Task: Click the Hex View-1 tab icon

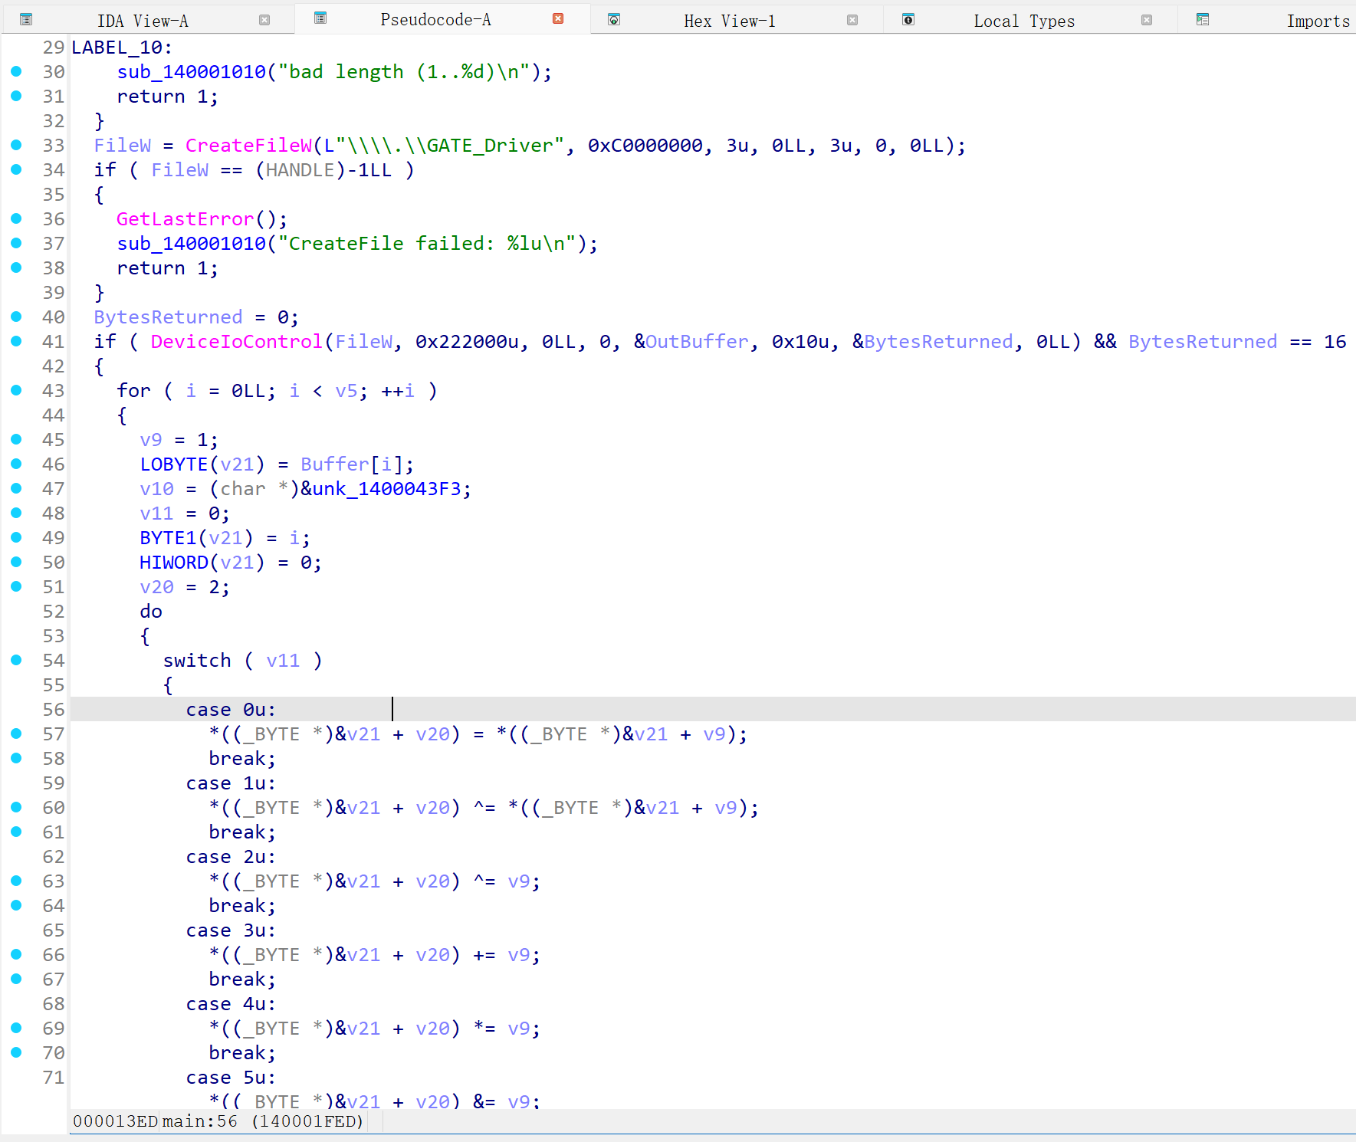Action: (x=614, y=20)
